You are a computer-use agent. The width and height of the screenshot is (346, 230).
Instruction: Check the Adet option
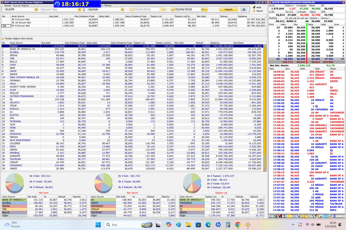254,7
